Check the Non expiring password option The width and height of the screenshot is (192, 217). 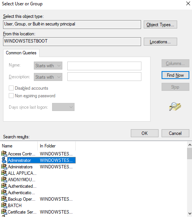point(11,96)
